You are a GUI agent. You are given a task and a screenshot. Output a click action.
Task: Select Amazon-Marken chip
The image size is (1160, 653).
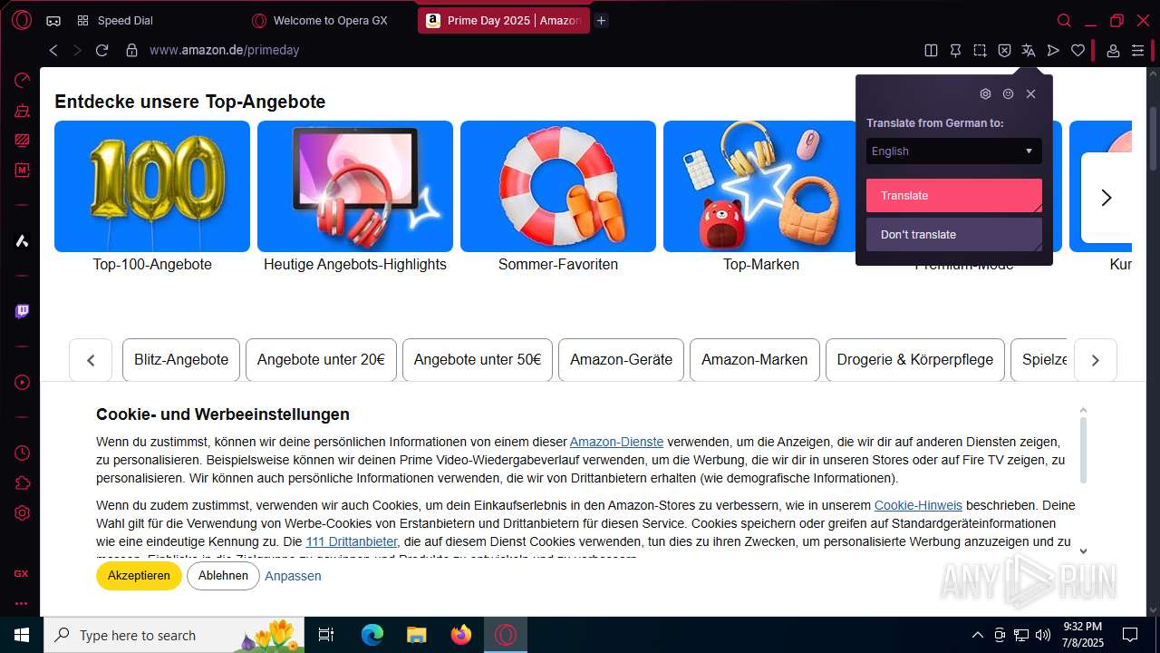point(754,360)
